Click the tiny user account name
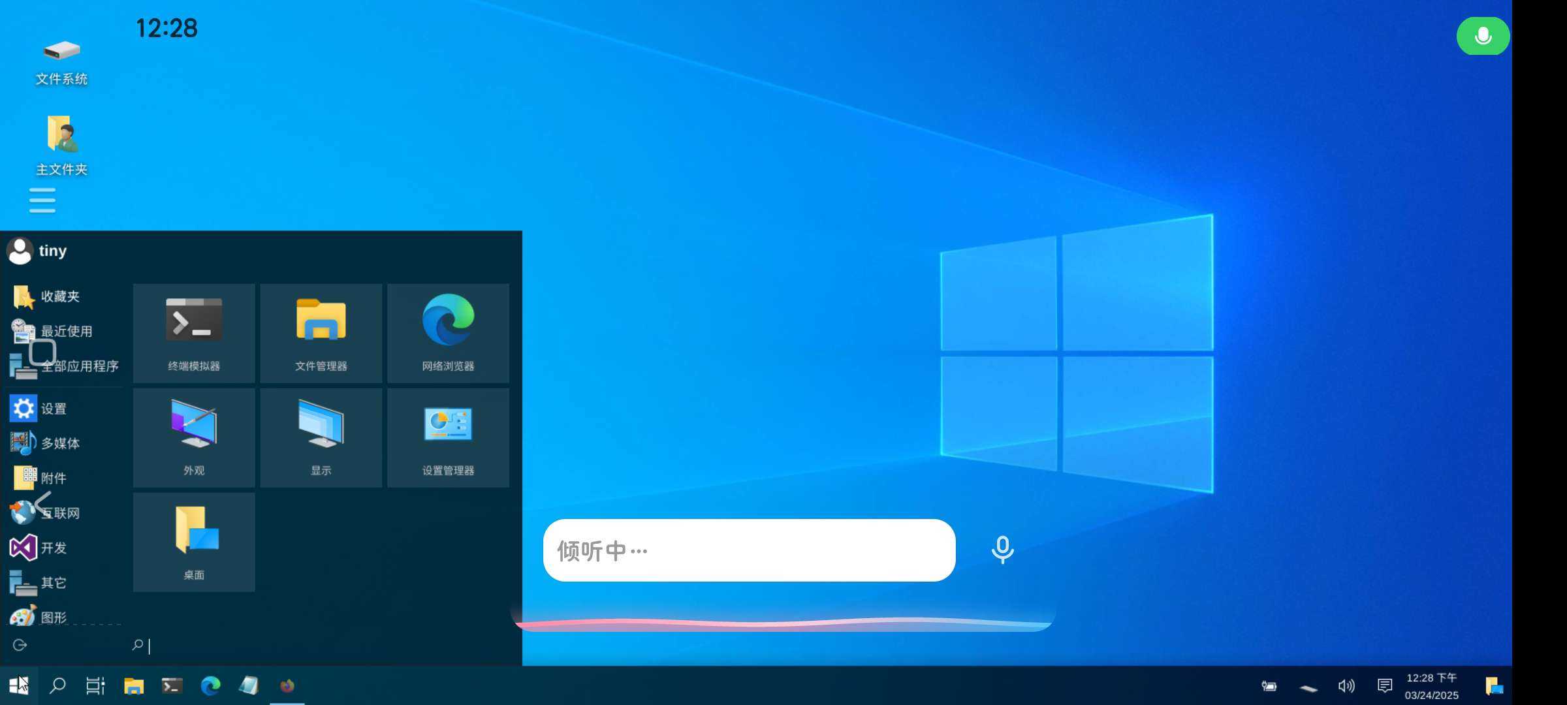Viewport: 1567px width, 705px height. (x=52, y=251)
